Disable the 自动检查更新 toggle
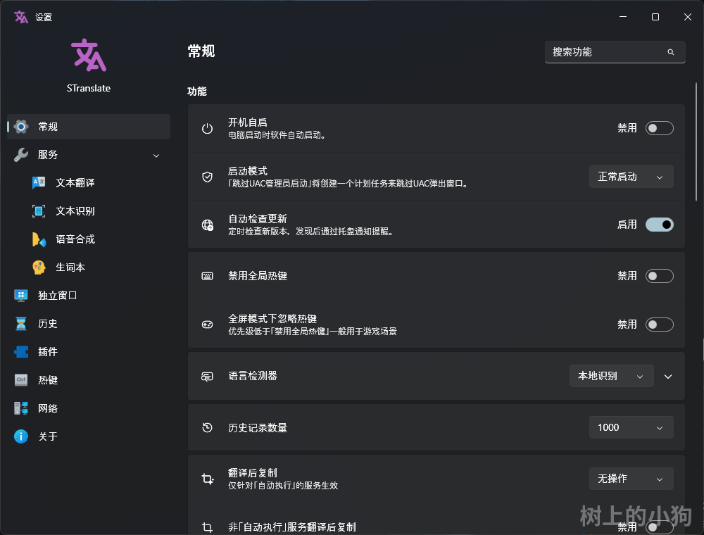Screen dimensions: 704x535 coord(660,224)
